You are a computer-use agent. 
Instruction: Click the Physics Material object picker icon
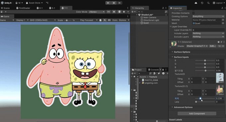click(x=223, y=20)
